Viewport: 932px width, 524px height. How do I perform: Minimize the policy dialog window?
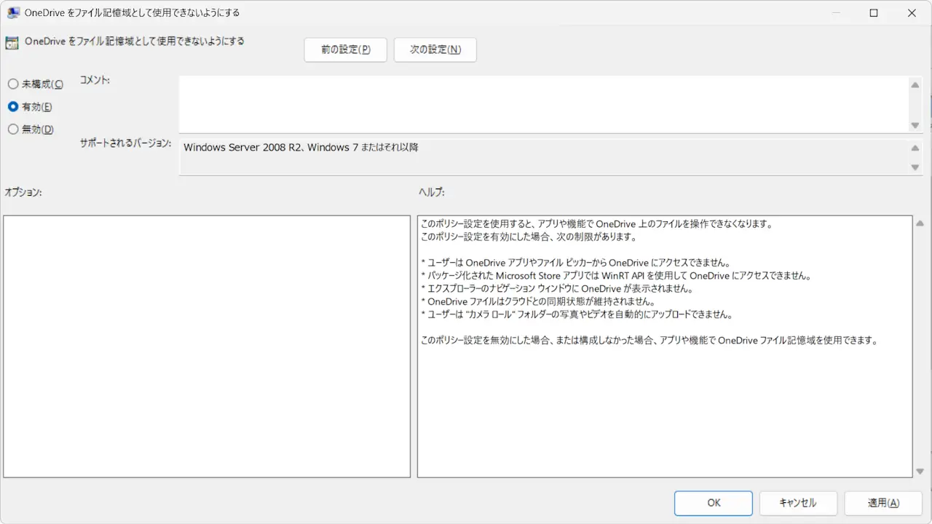coord(836,12)
